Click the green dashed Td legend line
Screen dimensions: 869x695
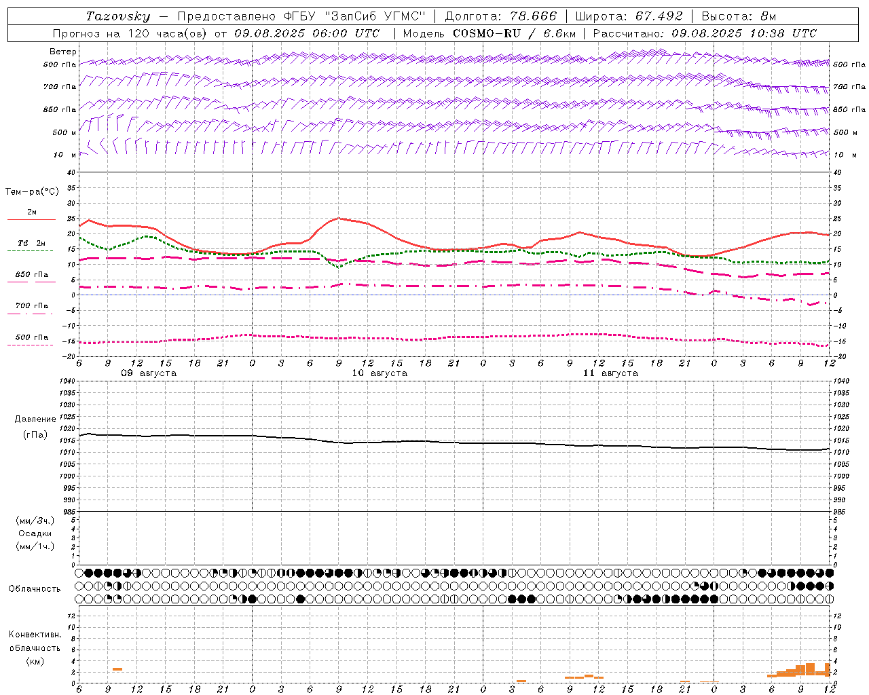[x=31, y=250]
